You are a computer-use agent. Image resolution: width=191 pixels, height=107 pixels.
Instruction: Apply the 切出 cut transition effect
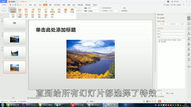click(26, 11)
